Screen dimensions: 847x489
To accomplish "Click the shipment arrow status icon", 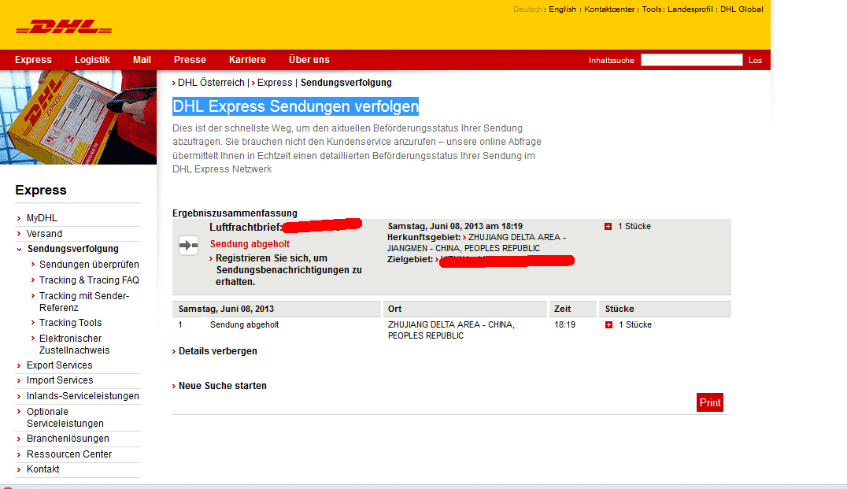I will (x=188, y=246).
